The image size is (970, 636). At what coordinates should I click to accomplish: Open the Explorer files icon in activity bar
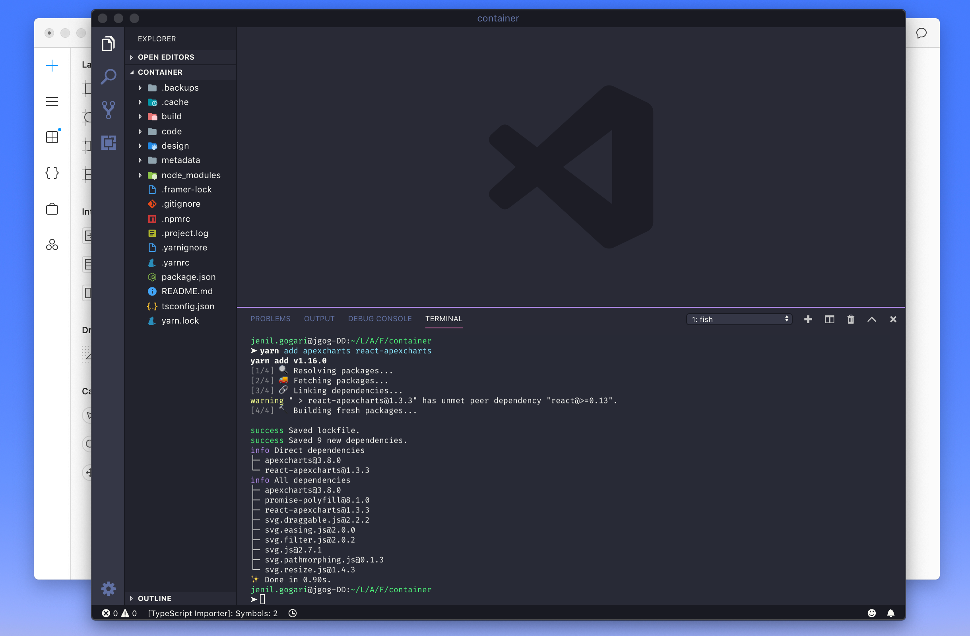[109, 44]
